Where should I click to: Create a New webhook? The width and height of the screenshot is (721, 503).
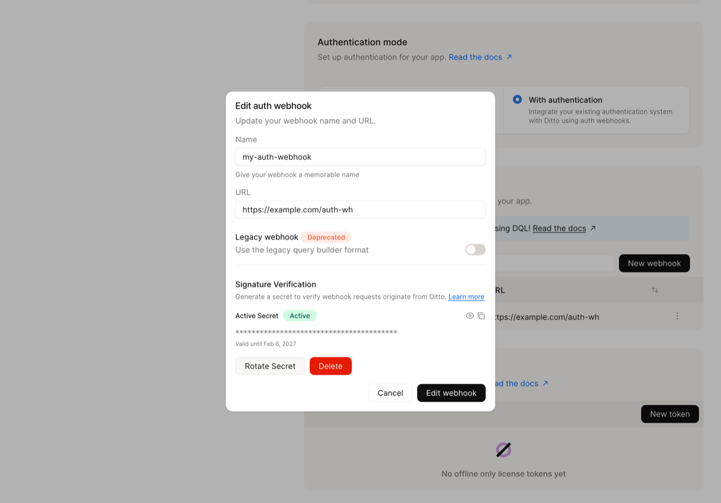[654, 263]
